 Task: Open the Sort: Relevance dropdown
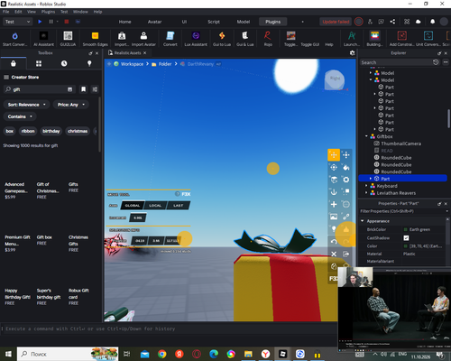[x=26, y=105]
